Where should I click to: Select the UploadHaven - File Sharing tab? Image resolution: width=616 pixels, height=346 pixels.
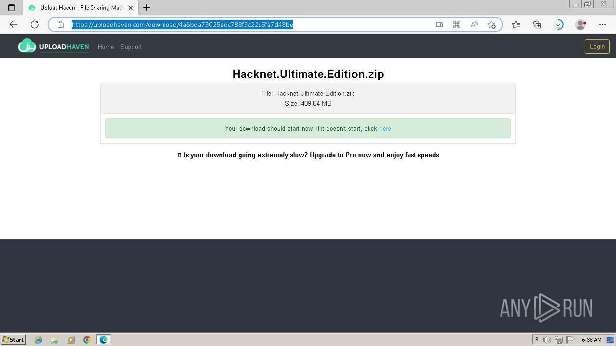80,8
